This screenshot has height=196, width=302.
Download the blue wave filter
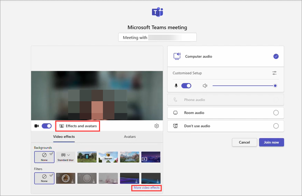pos(129,178)
